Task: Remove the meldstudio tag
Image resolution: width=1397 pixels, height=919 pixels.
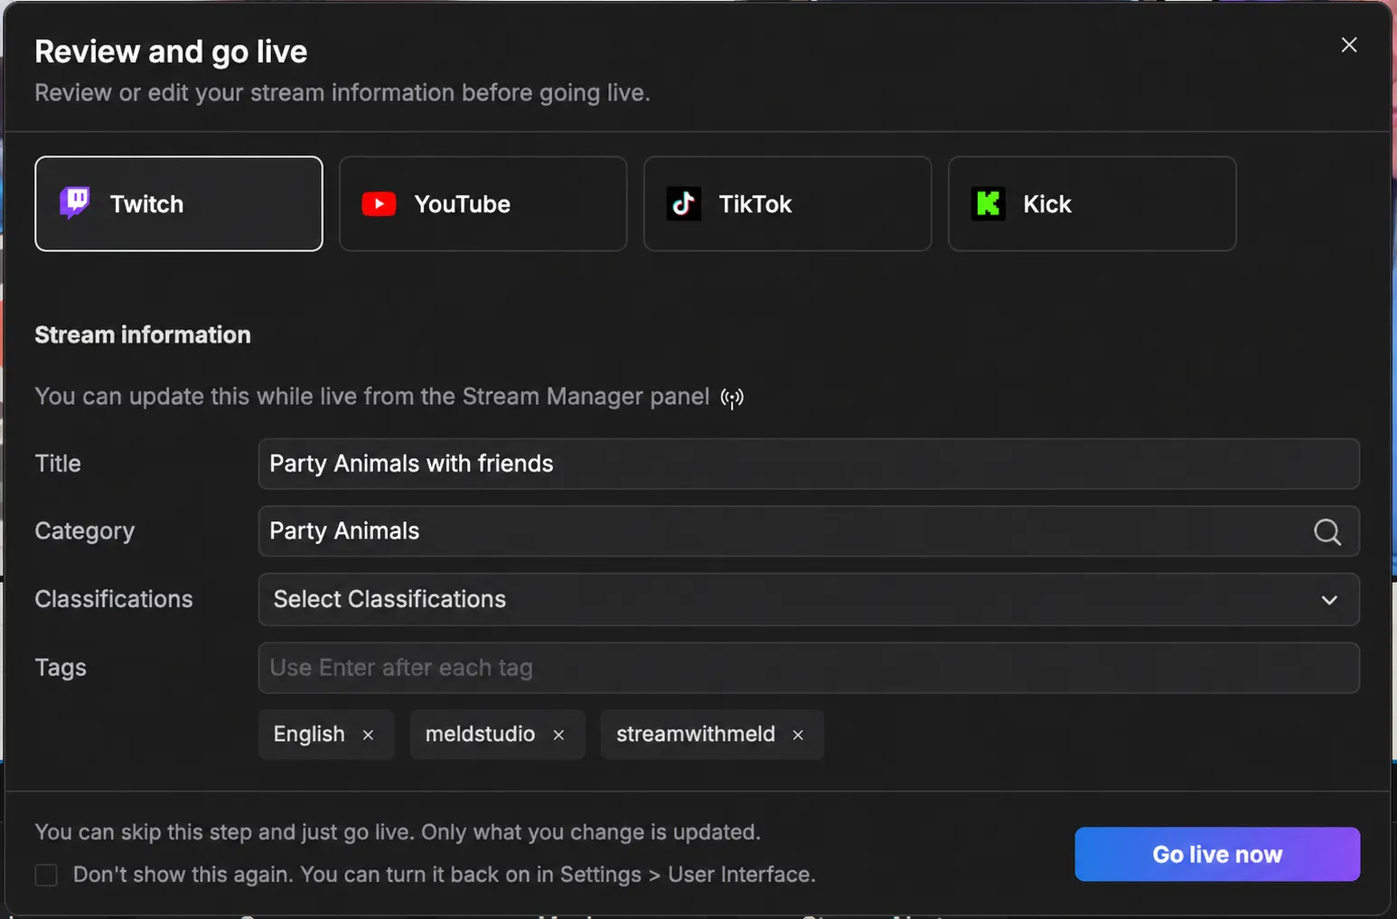Action: pyautogui.click(x=558, y=735)
